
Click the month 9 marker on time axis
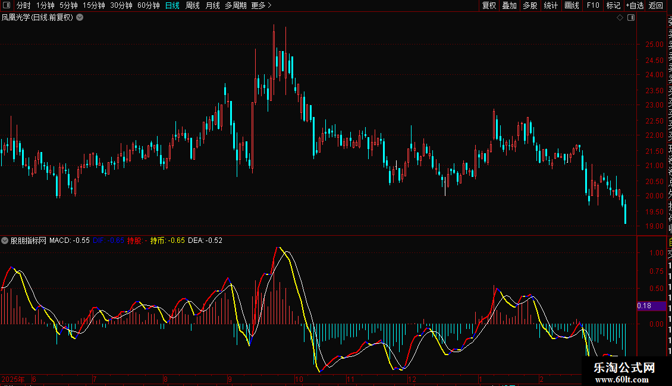(x=230, y=379)
